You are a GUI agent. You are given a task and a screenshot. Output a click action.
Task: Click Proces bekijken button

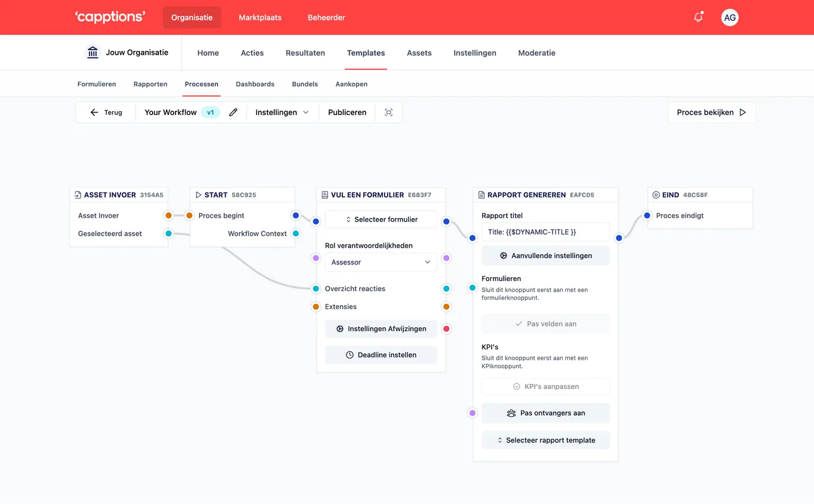712,112
